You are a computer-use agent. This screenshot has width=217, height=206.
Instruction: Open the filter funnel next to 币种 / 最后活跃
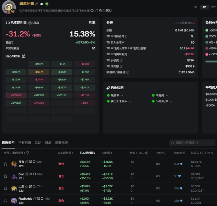[x=28, y=153]
